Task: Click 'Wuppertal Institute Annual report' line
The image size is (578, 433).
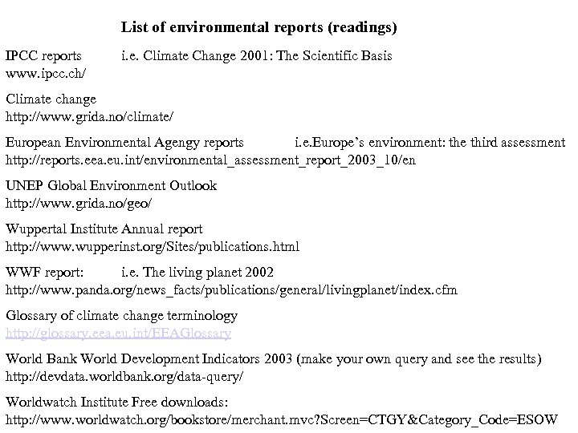Action: tap(104, 229)
